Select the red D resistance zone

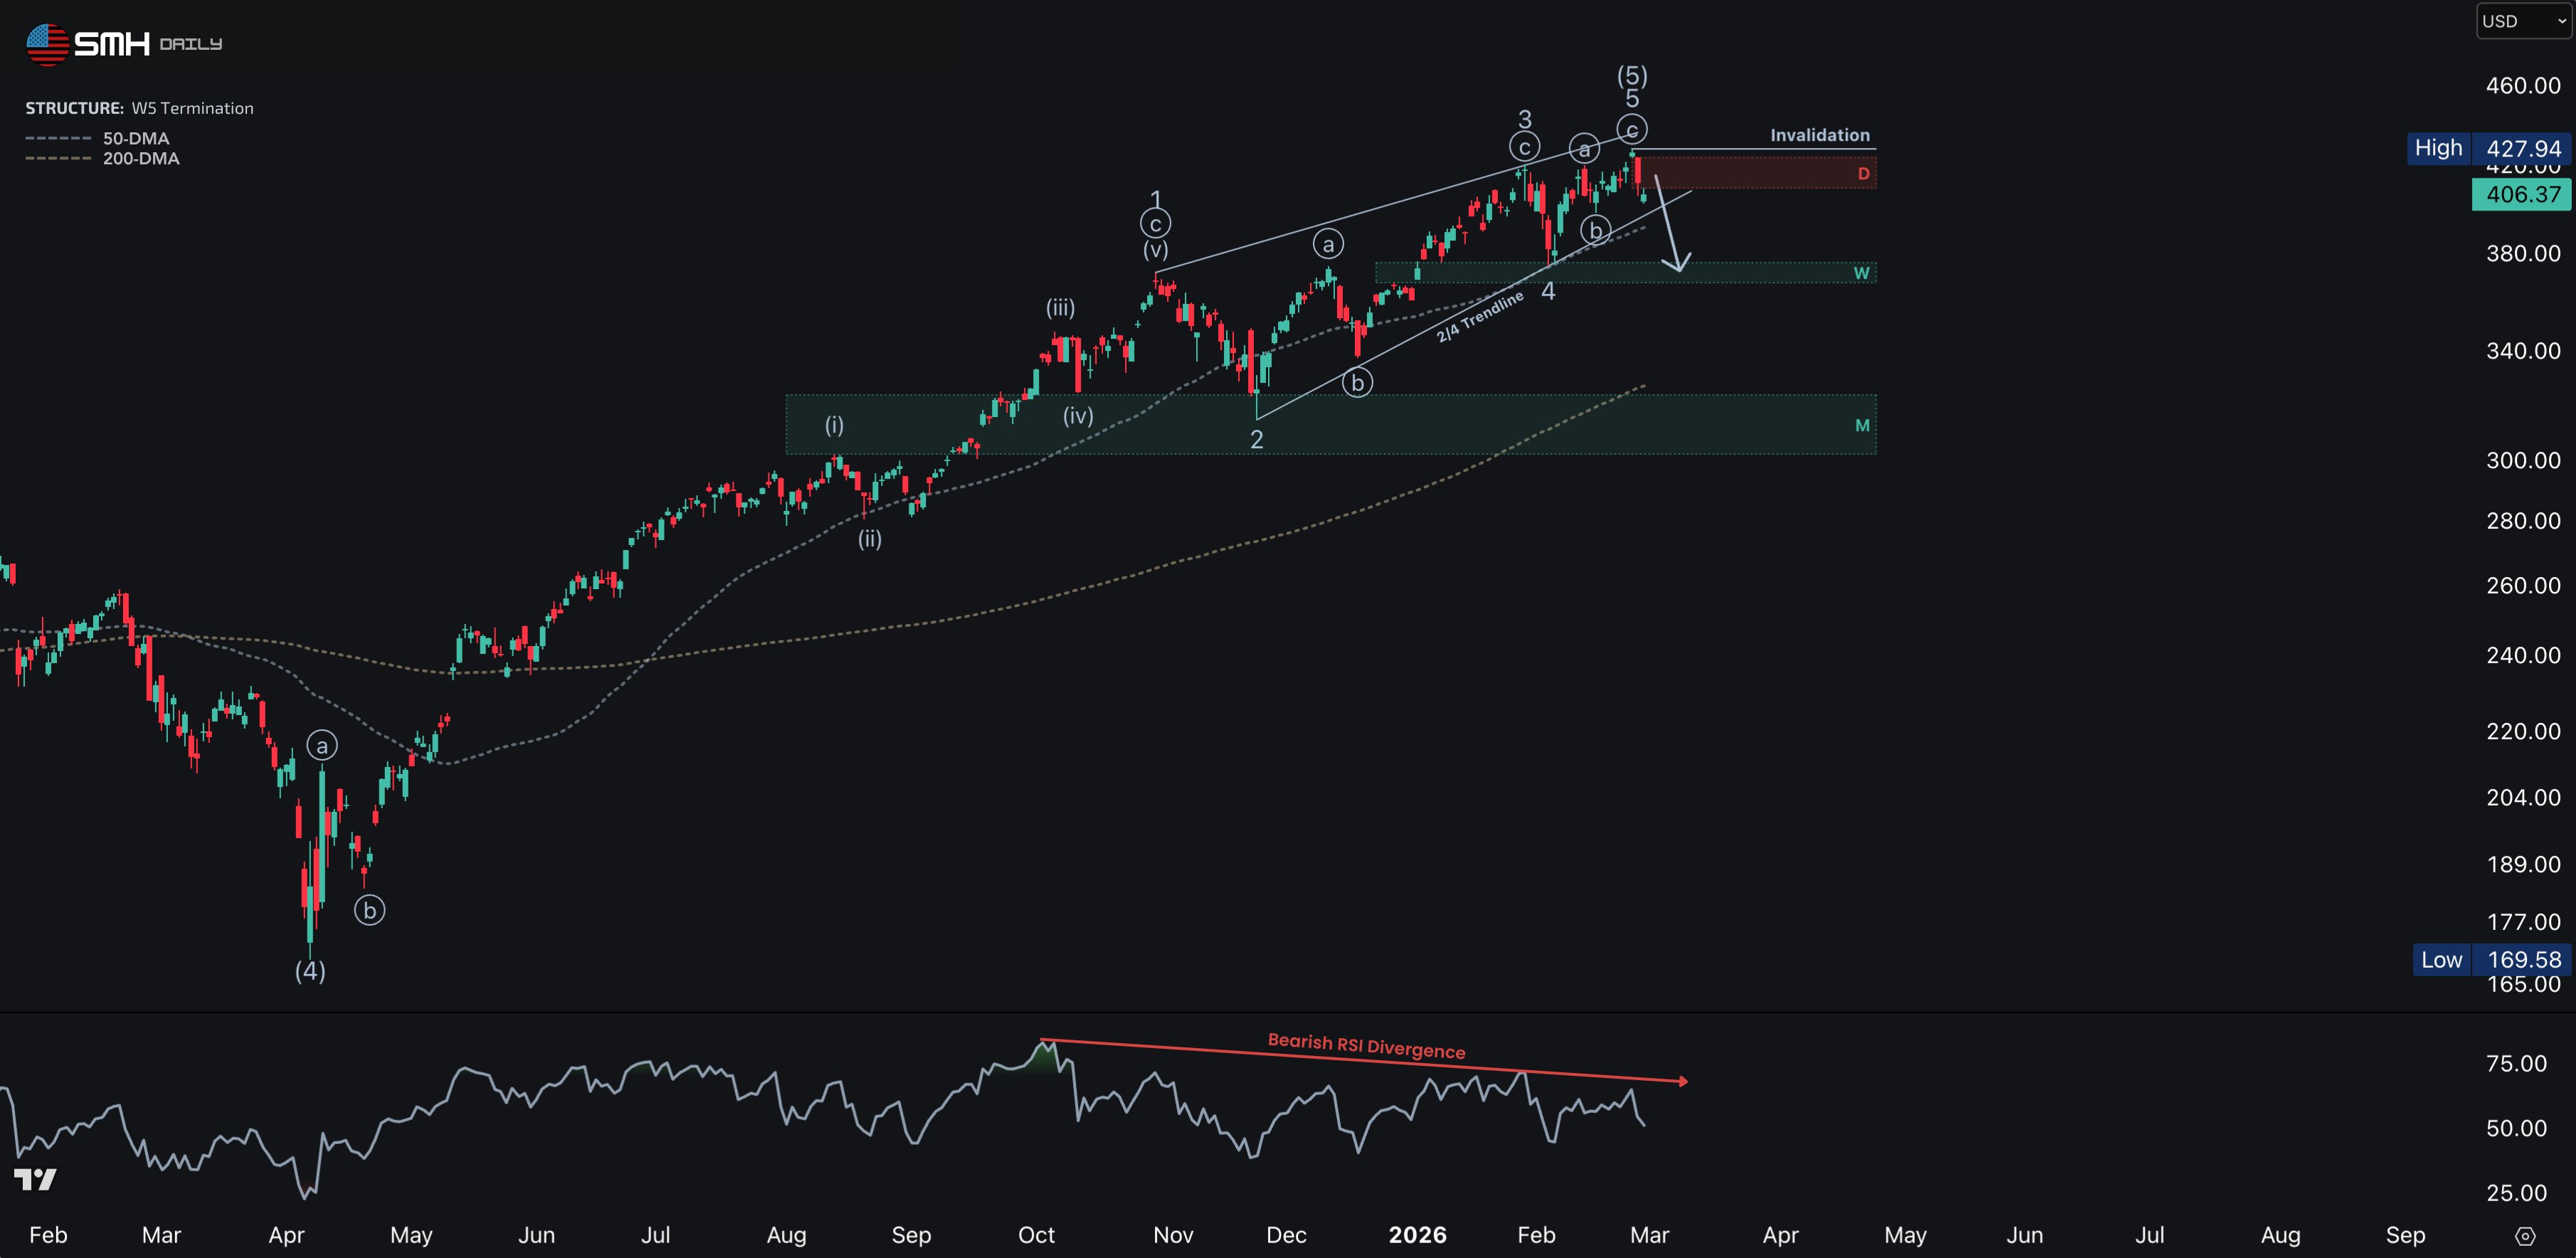1760,173
